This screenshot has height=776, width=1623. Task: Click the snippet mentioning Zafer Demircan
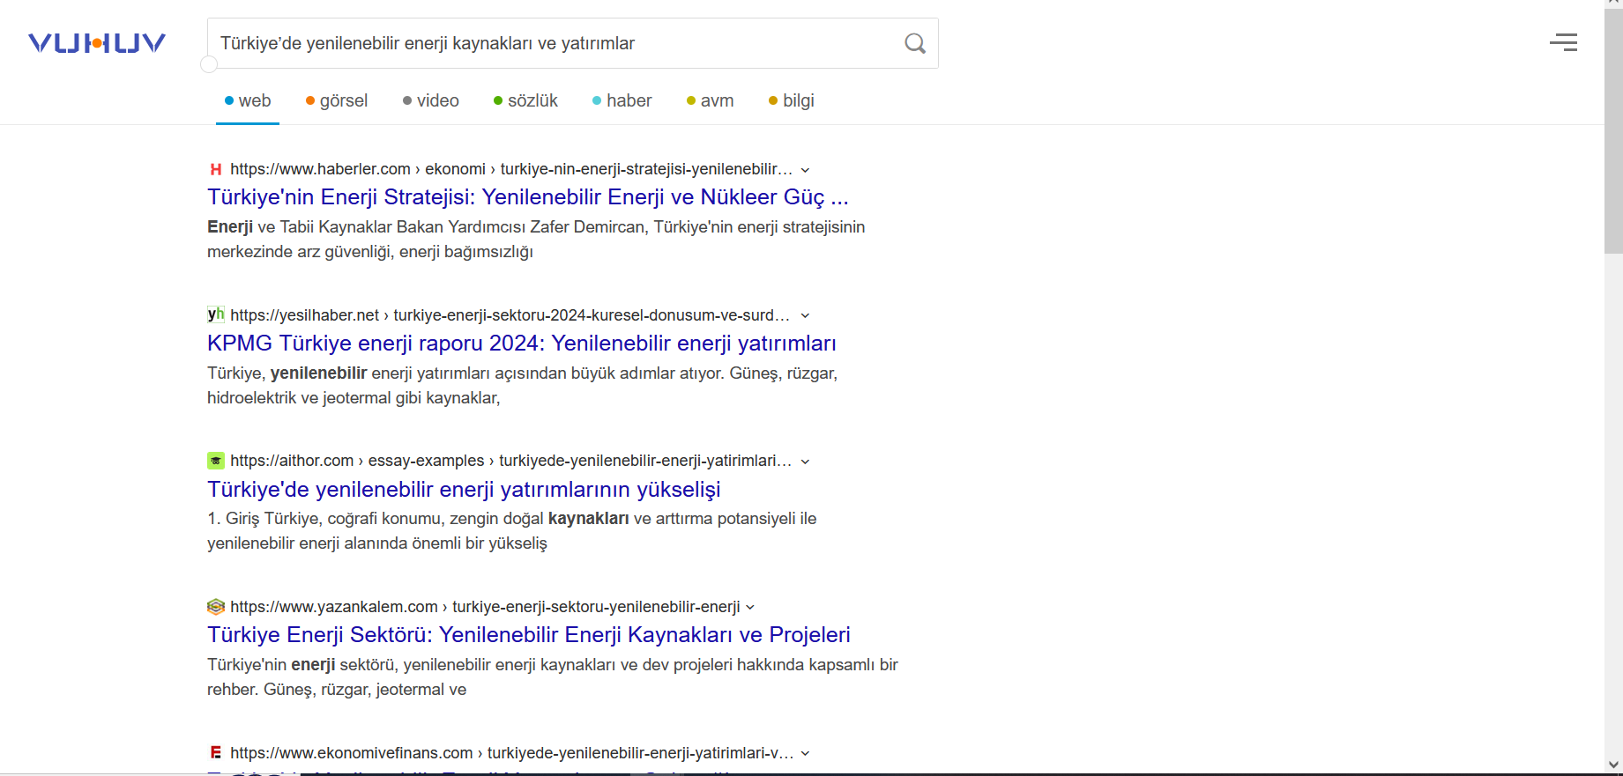[x=536, y=239]
